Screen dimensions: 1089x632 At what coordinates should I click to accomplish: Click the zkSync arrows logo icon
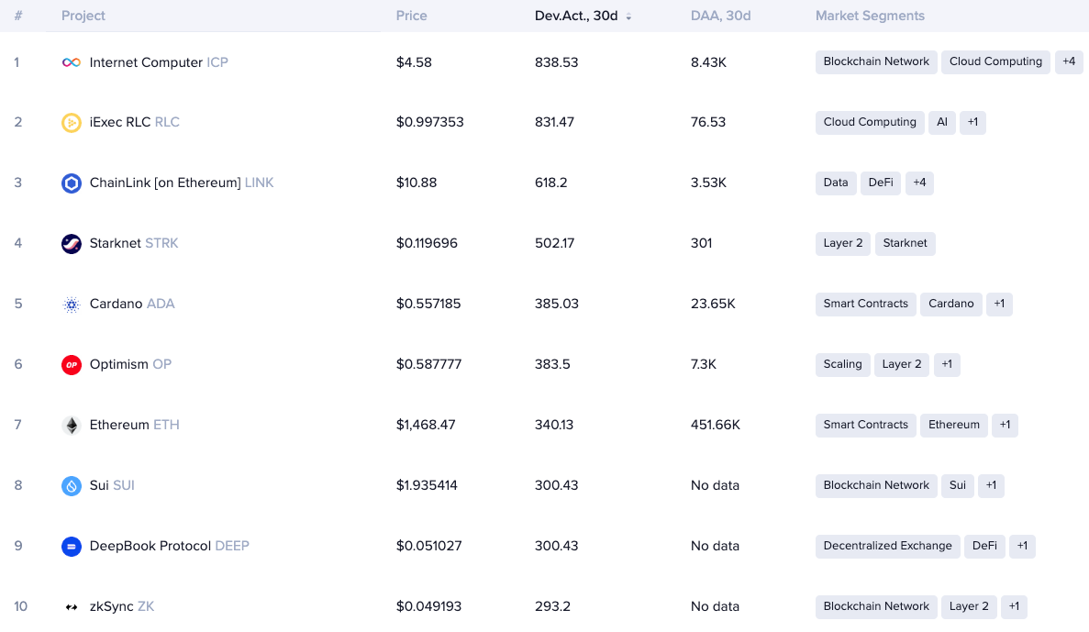click(72, 607)
